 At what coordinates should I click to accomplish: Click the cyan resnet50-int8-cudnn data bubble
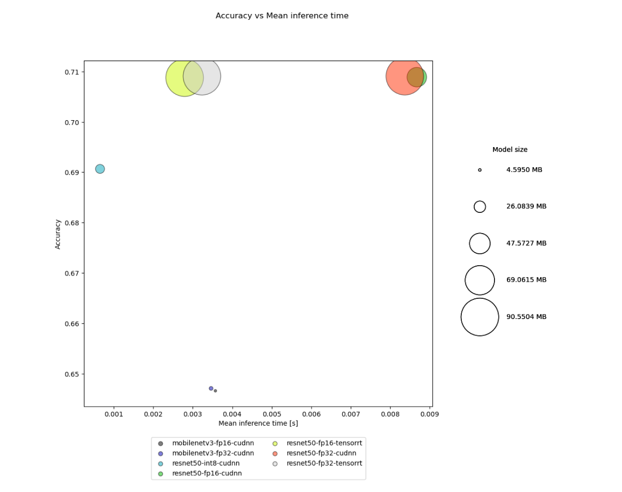pyautogui.click(x=100, y=169)
